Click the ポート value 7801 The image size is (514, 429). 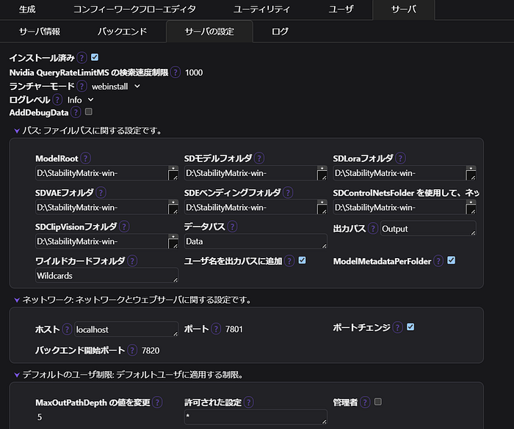pyautogui.click(x=234, y=329)
